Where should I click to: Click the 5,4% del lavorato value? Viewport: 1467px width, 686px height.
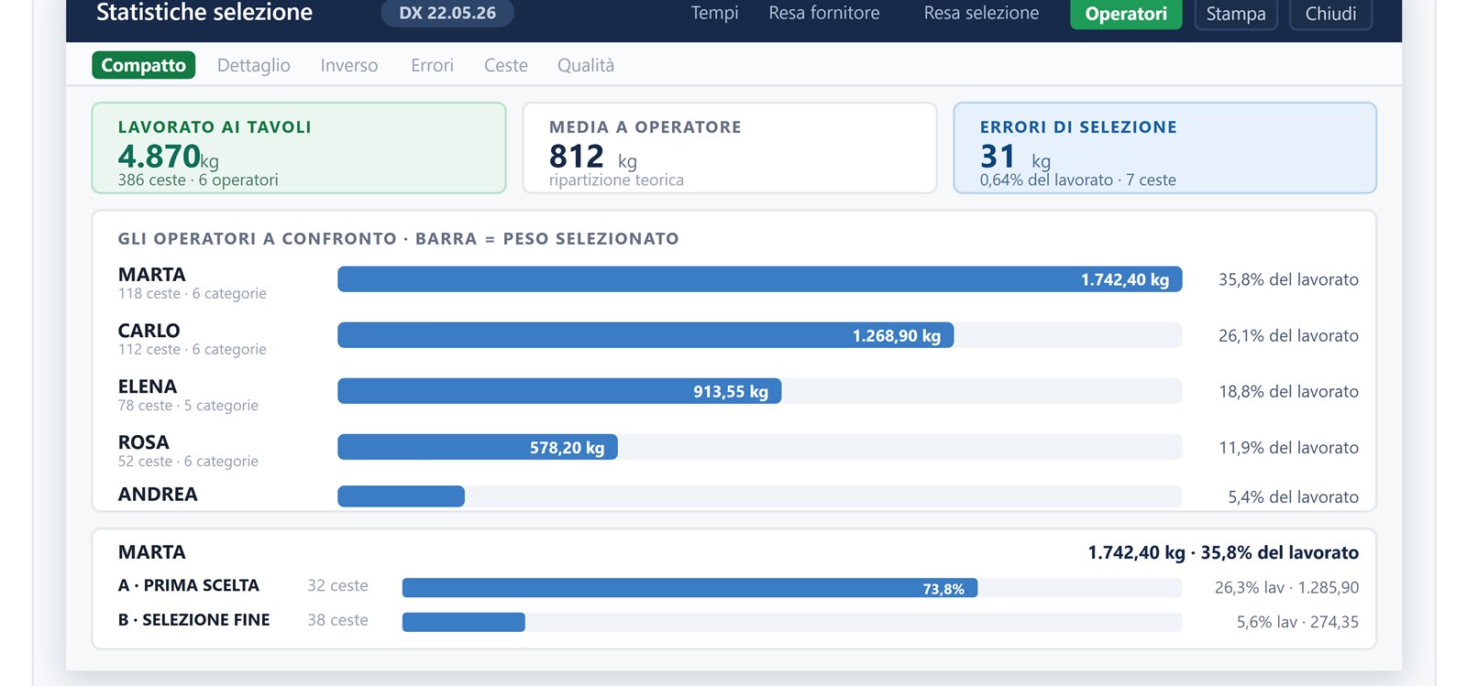click(x=1294, y=496)
